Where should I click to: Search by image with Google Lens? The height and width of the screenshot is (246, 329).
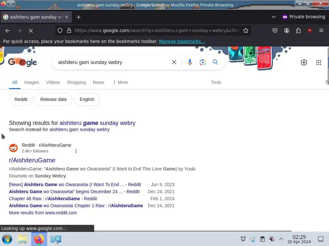(202, 62)
